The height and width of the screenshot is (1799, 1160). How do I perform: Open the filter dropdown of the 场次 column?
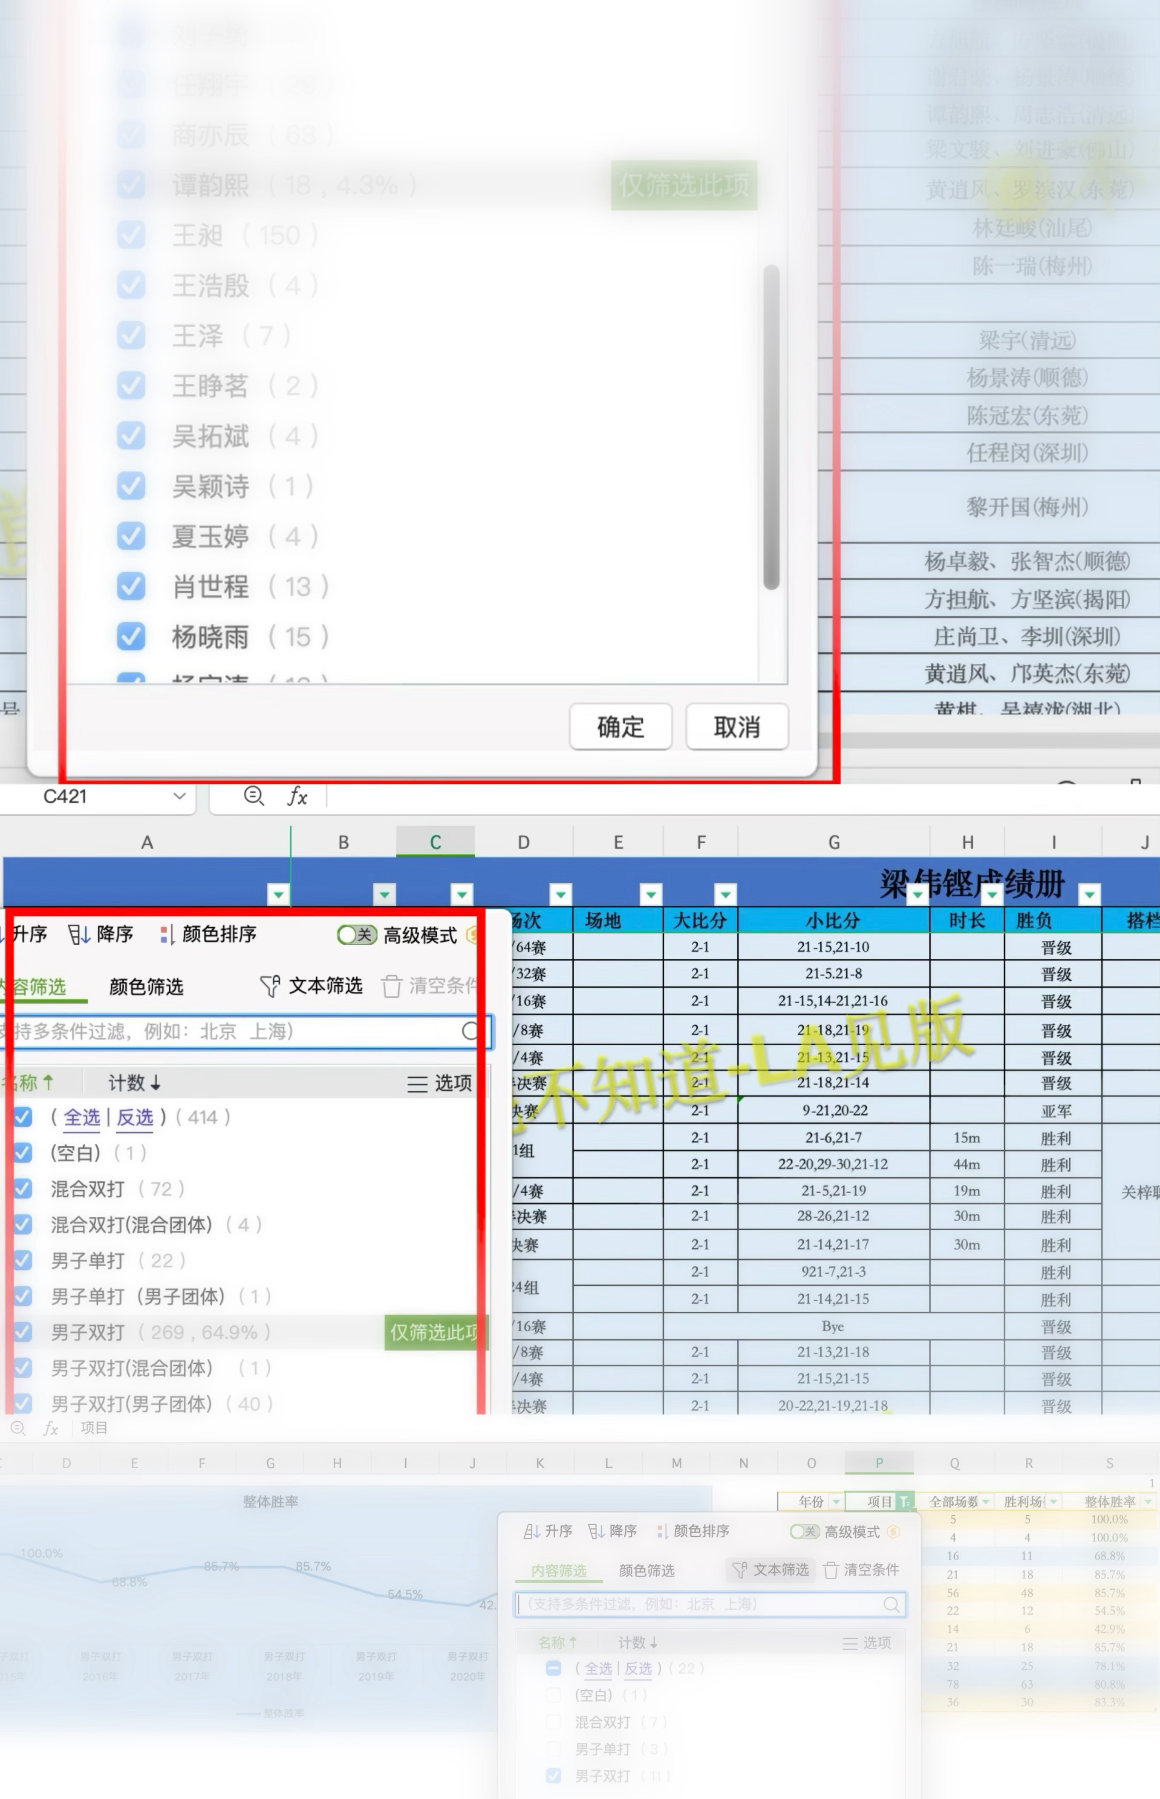560,894
